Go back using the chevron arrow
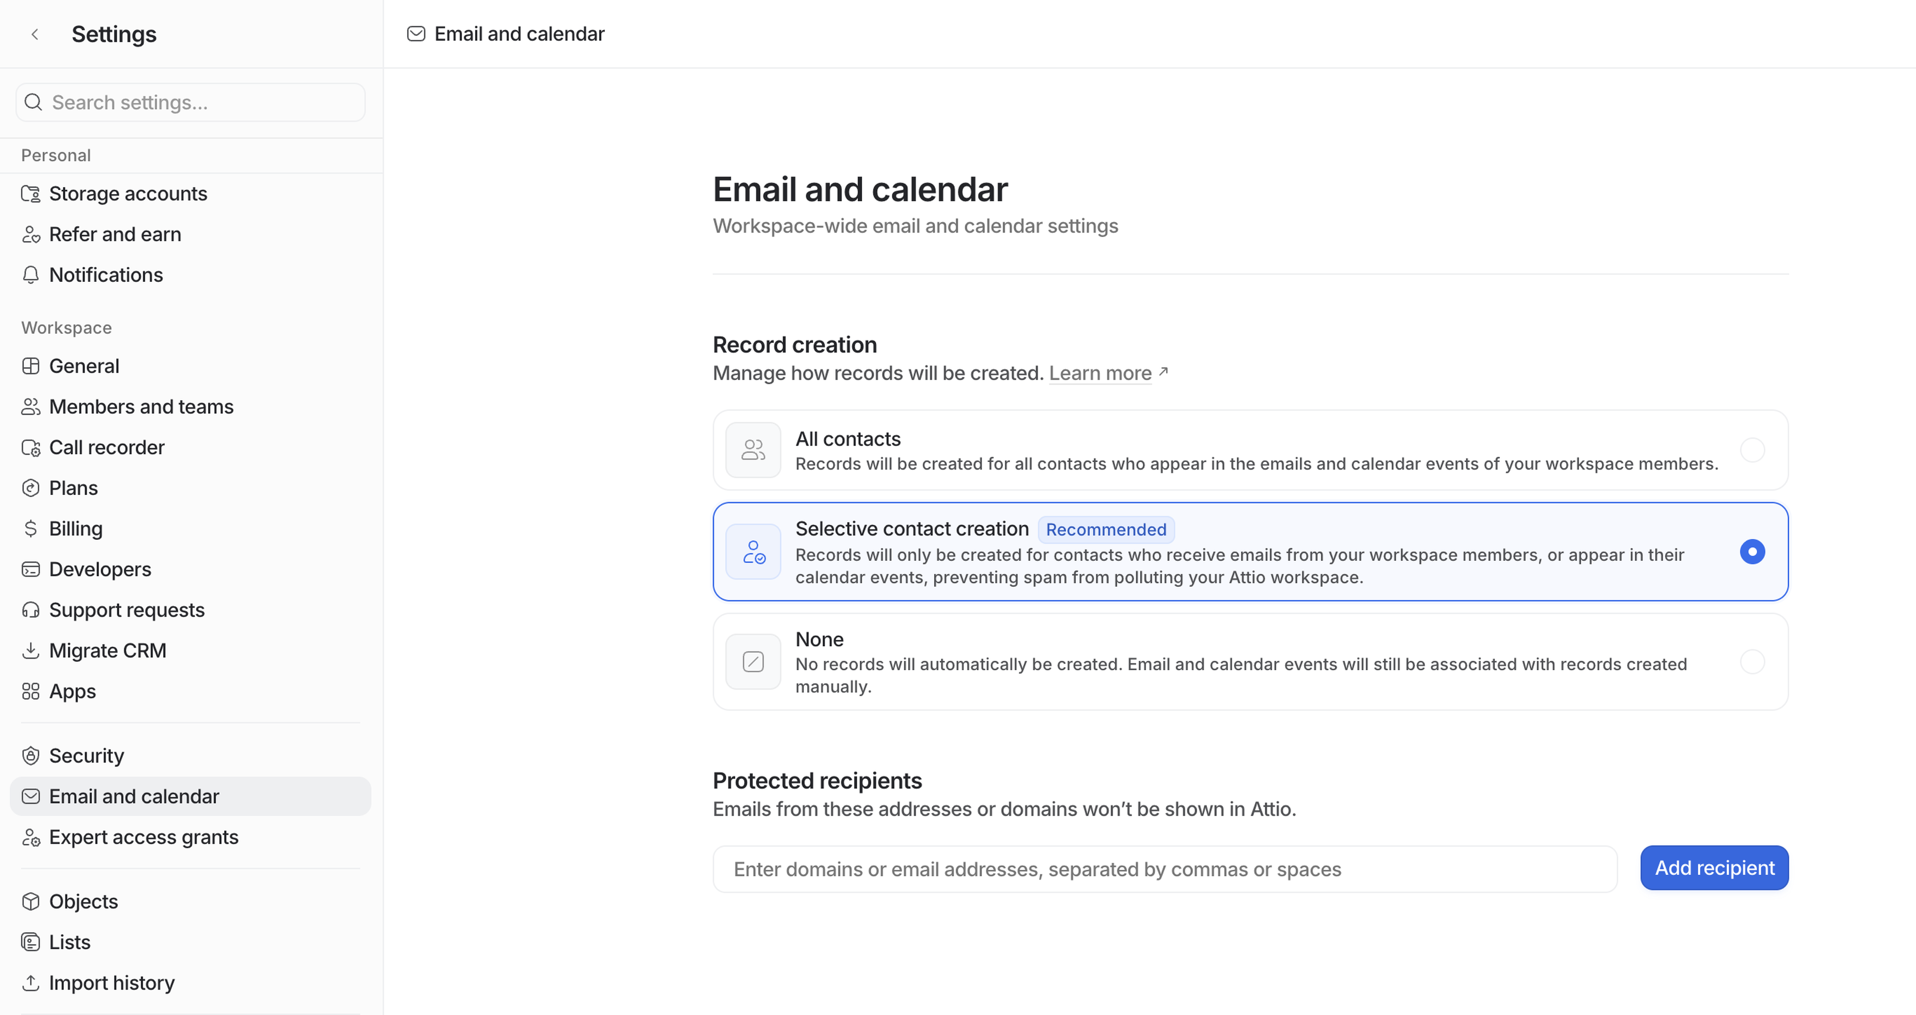The width and height of the screenshot is (1916, 1015). [x=35, y=33]
